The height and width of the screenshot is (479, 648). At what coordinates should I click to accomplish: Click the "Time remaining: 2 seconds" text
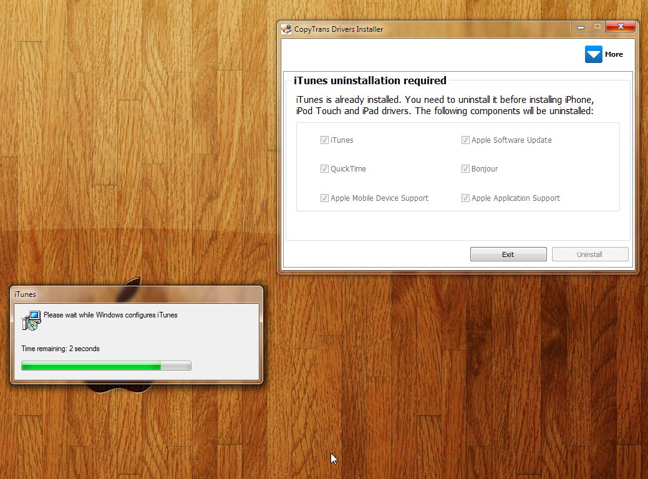60,349
